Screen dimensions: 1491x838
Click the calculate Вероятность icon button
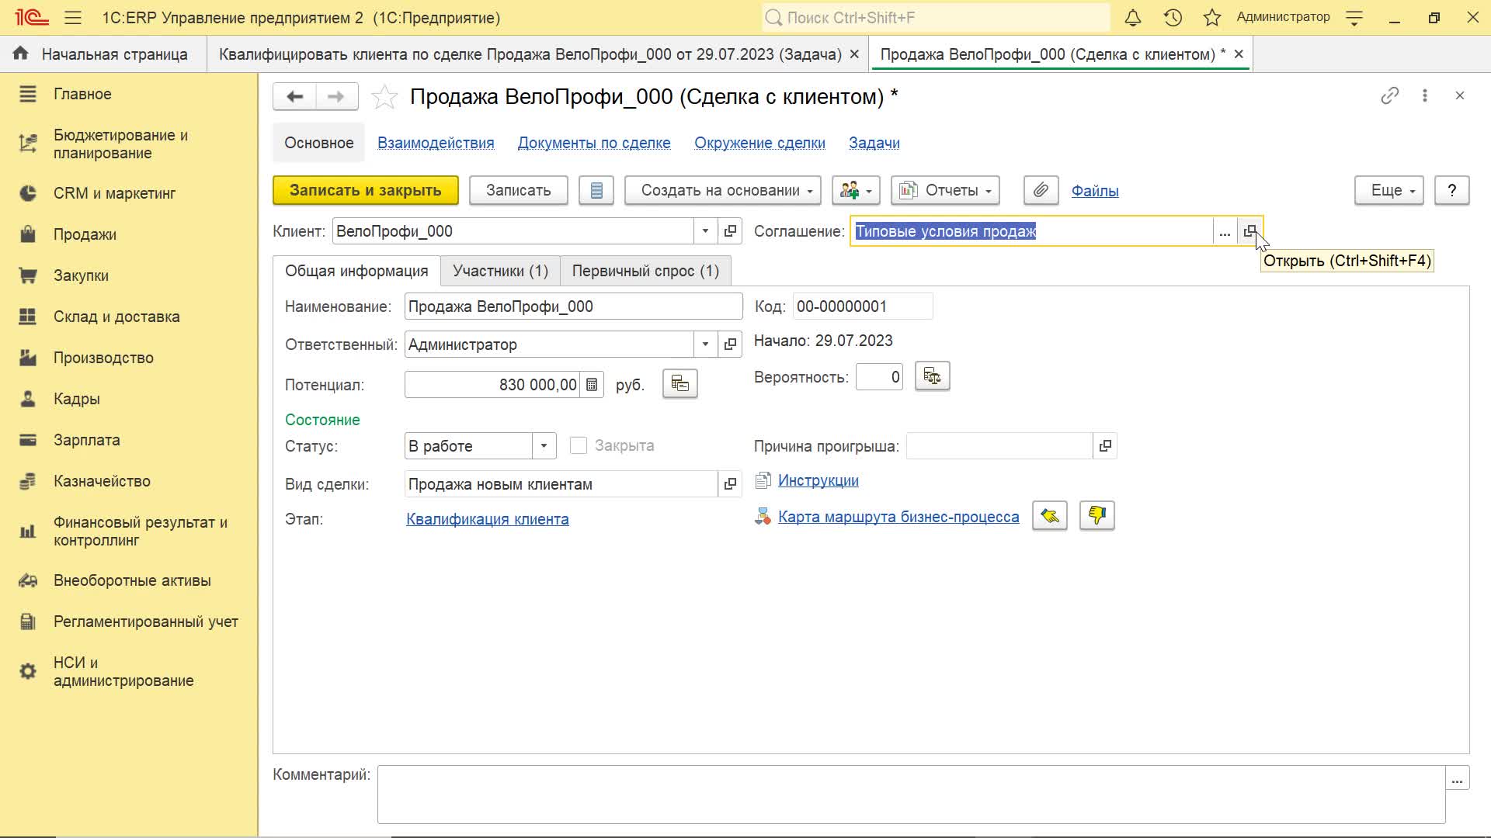pos(933,377)
